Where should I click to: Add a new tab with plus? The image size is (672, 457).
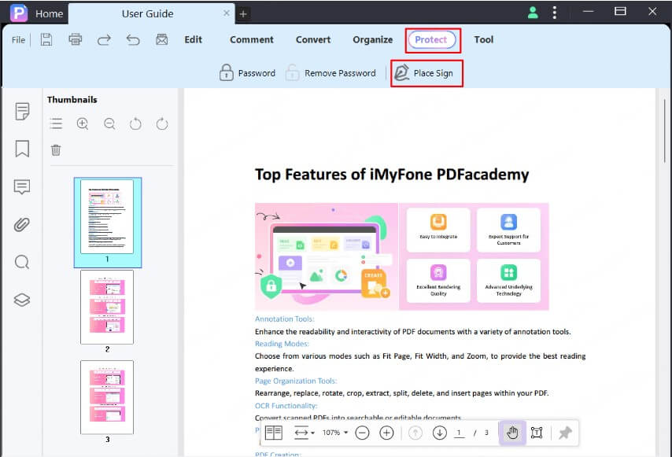pyautogui.click(x=243, y=14)
